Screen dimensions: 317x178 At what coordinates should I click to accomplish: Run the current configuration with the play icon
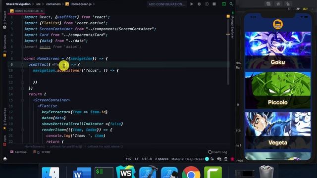(x=192, y=4)
